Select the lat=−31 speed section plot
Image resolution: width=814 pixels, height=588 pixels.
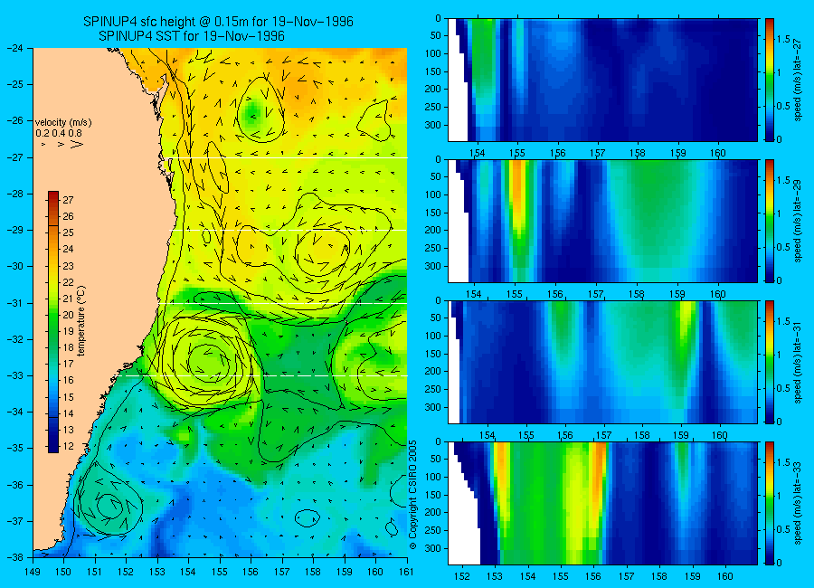coord(602,362)
